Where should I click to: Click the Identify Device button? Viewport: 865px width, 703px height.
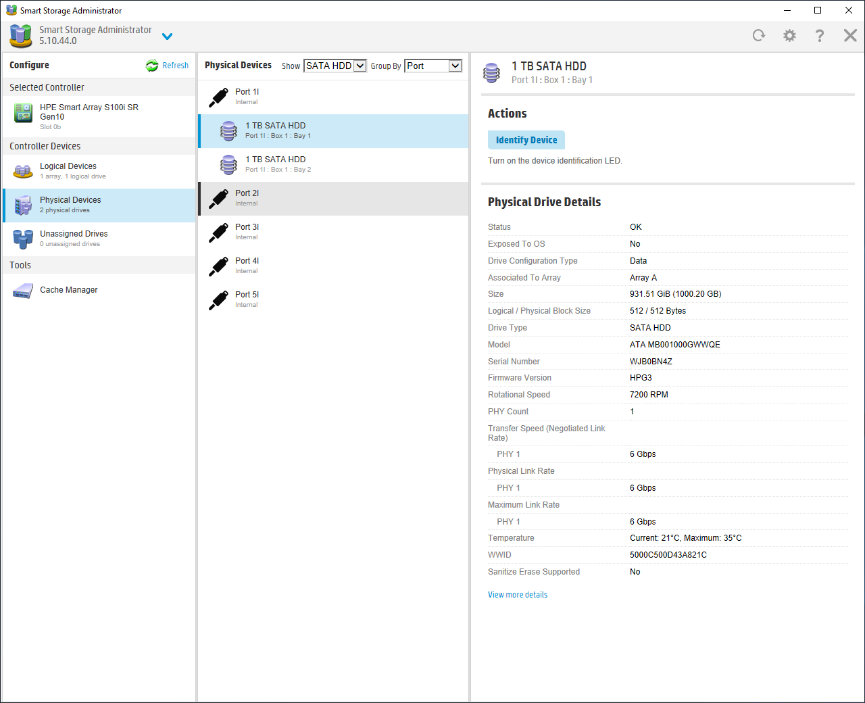[x=526, y=140]
